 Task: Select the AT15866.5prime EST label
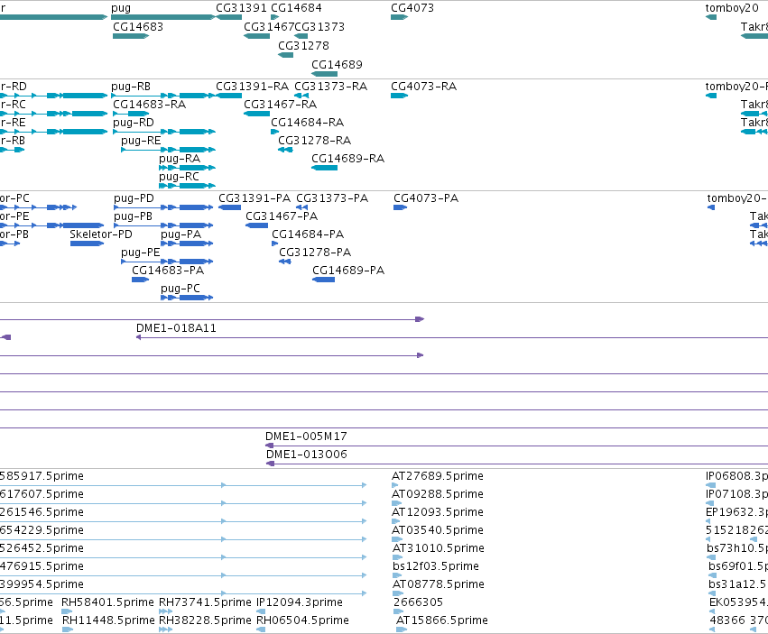[442, 620]
